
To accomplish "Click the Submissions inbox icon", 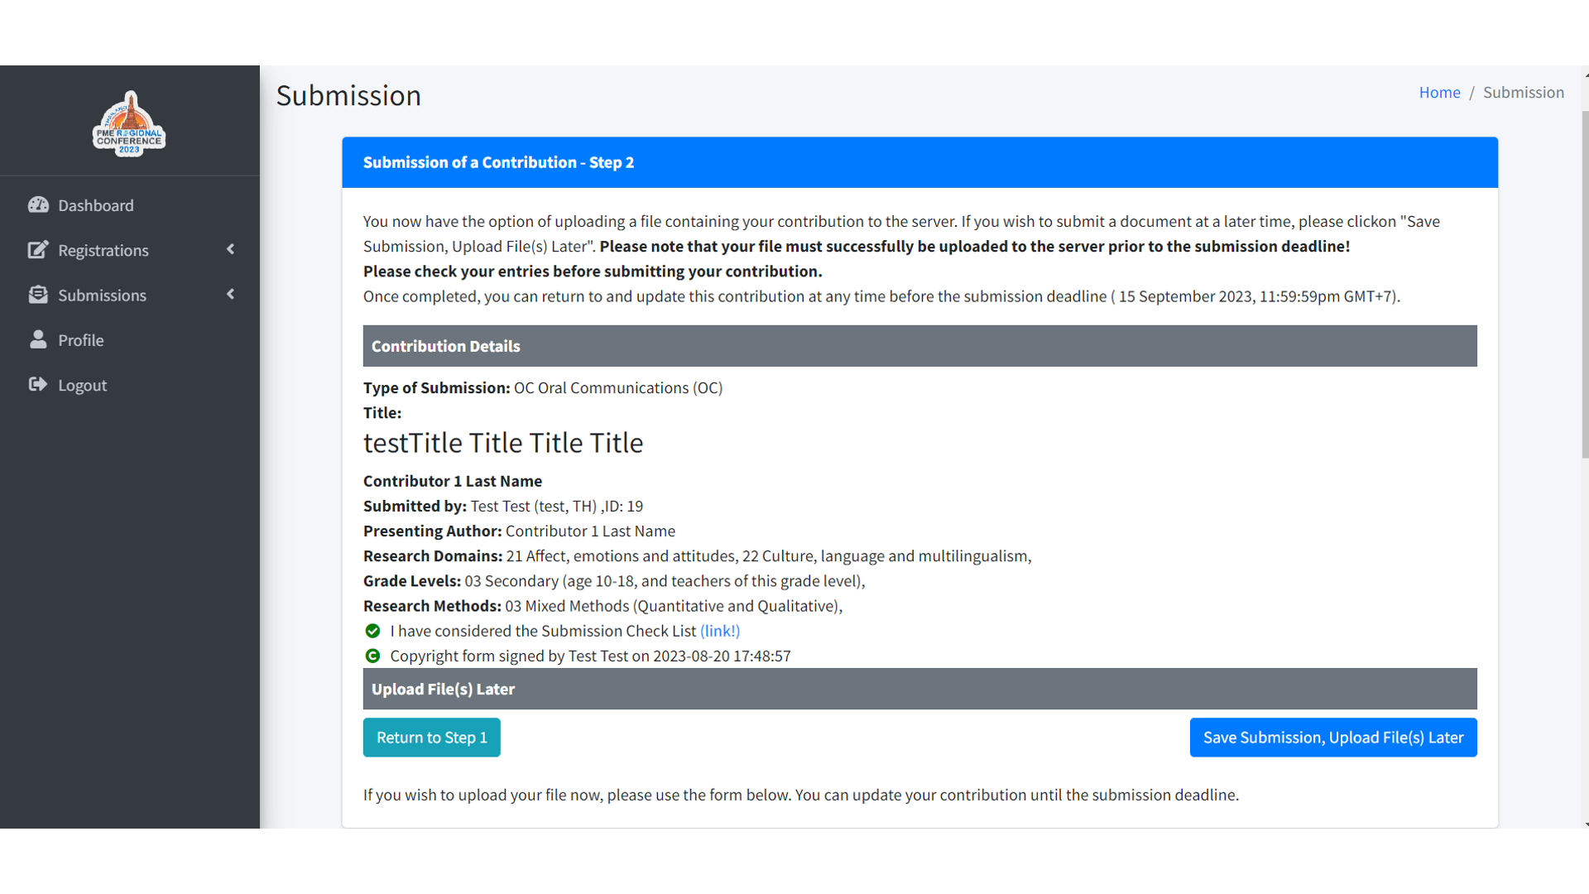I will pos(38,295).
